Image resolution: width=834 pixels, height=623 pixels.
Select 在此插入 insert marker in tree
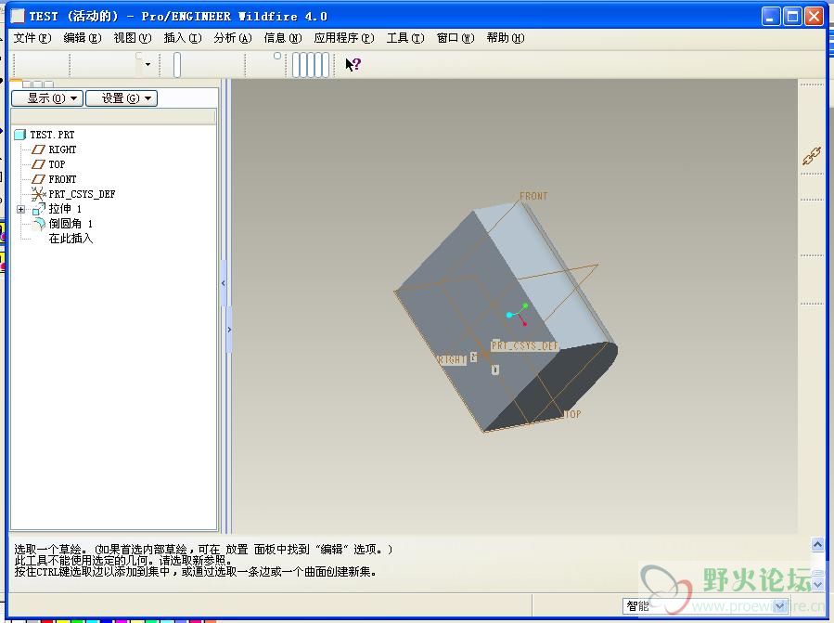pos(71,239)
